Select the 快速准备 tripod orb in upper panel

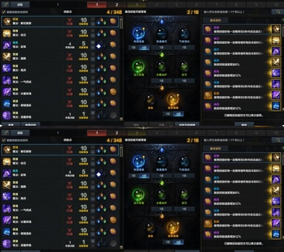click(x=139, y=33)
